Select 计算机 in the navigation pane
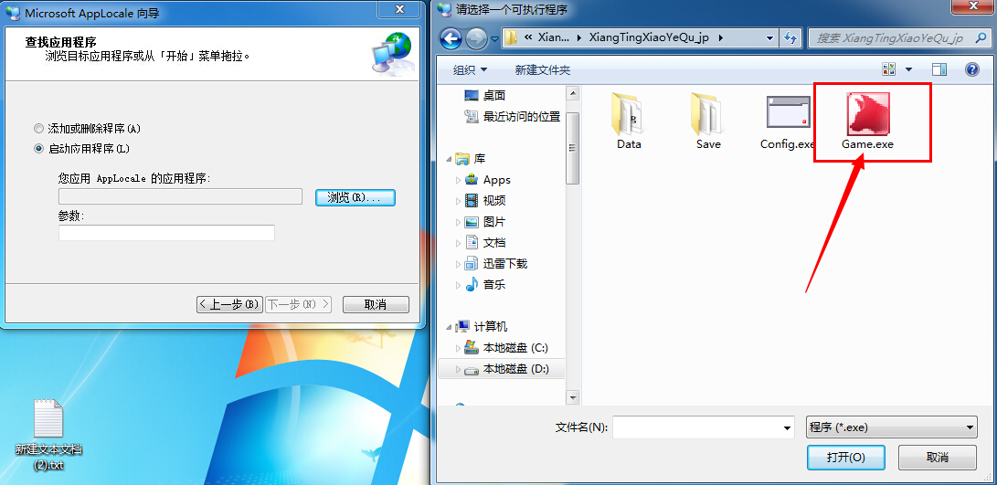Image resolution: width=997 pixels, height=485 pixels. [x=491, y=327]
